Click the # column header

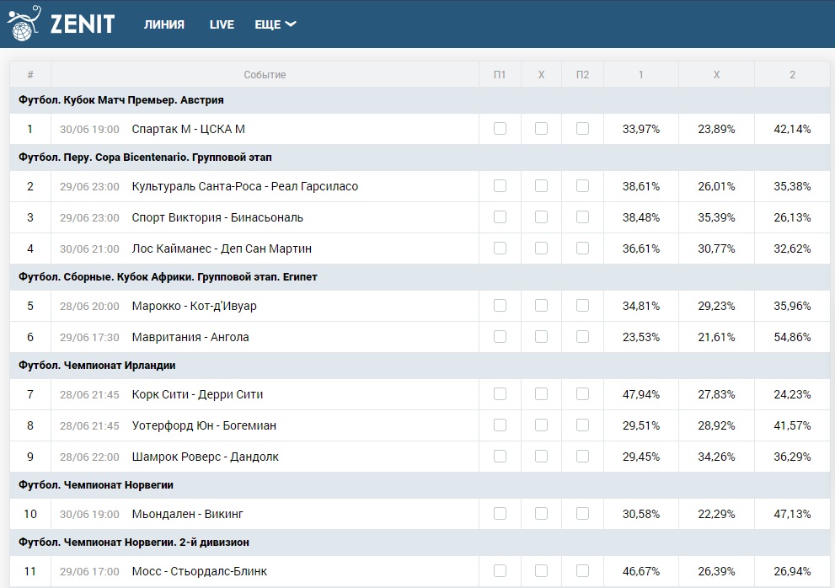30,75
